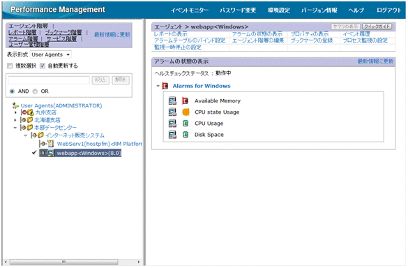Open ヘルプ in the top menu
The height and width of the screenshot is (268, 408).
click(356, 10)
